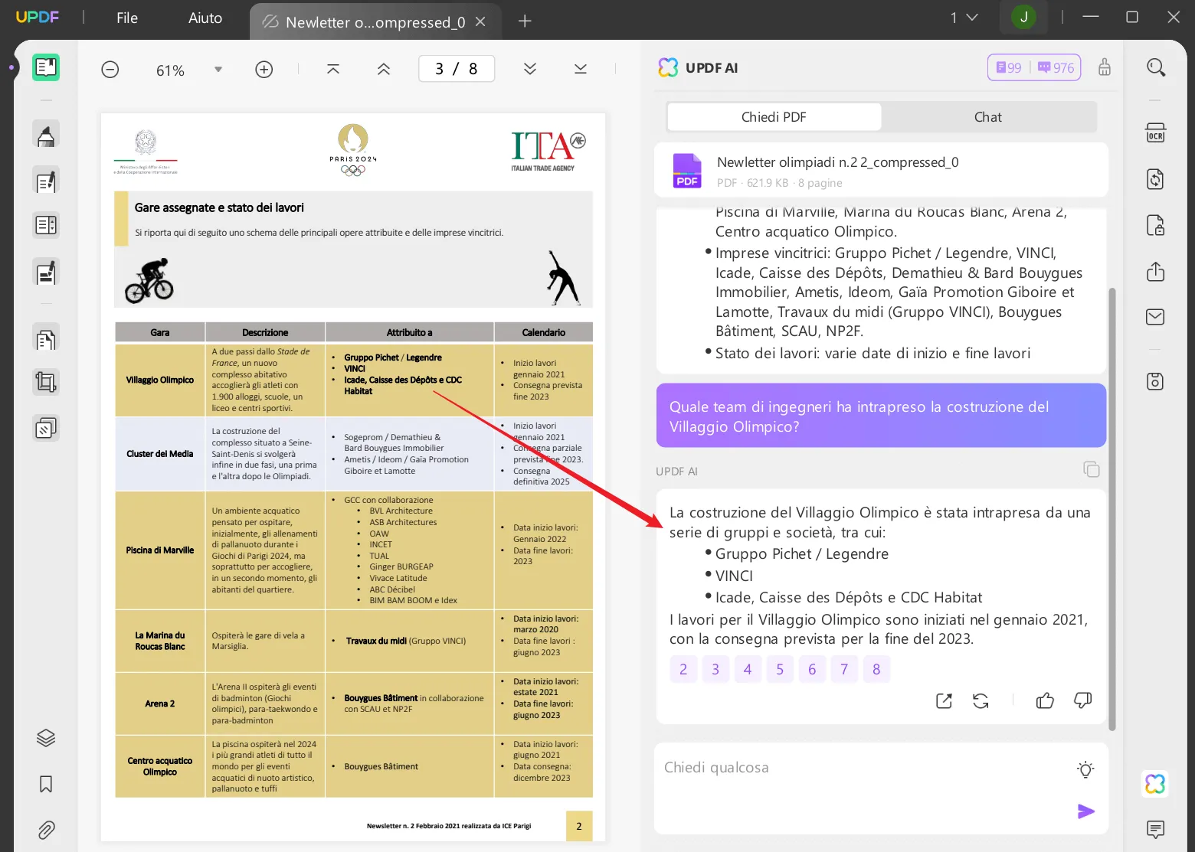Open the J user account avatar
The image size is (1195, 852).
tap(1024, 17)
